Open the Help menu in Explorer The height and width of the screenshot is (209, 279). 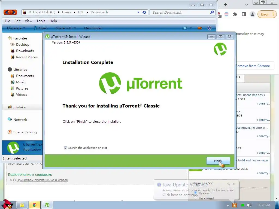[x=53, y=21]
